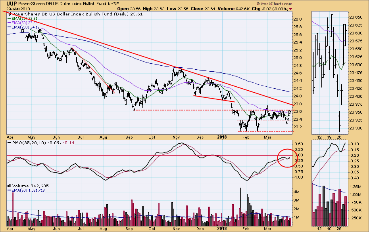
Task: Click the 23.300 label on the zoom panel axis
Action: click(356, 128)
